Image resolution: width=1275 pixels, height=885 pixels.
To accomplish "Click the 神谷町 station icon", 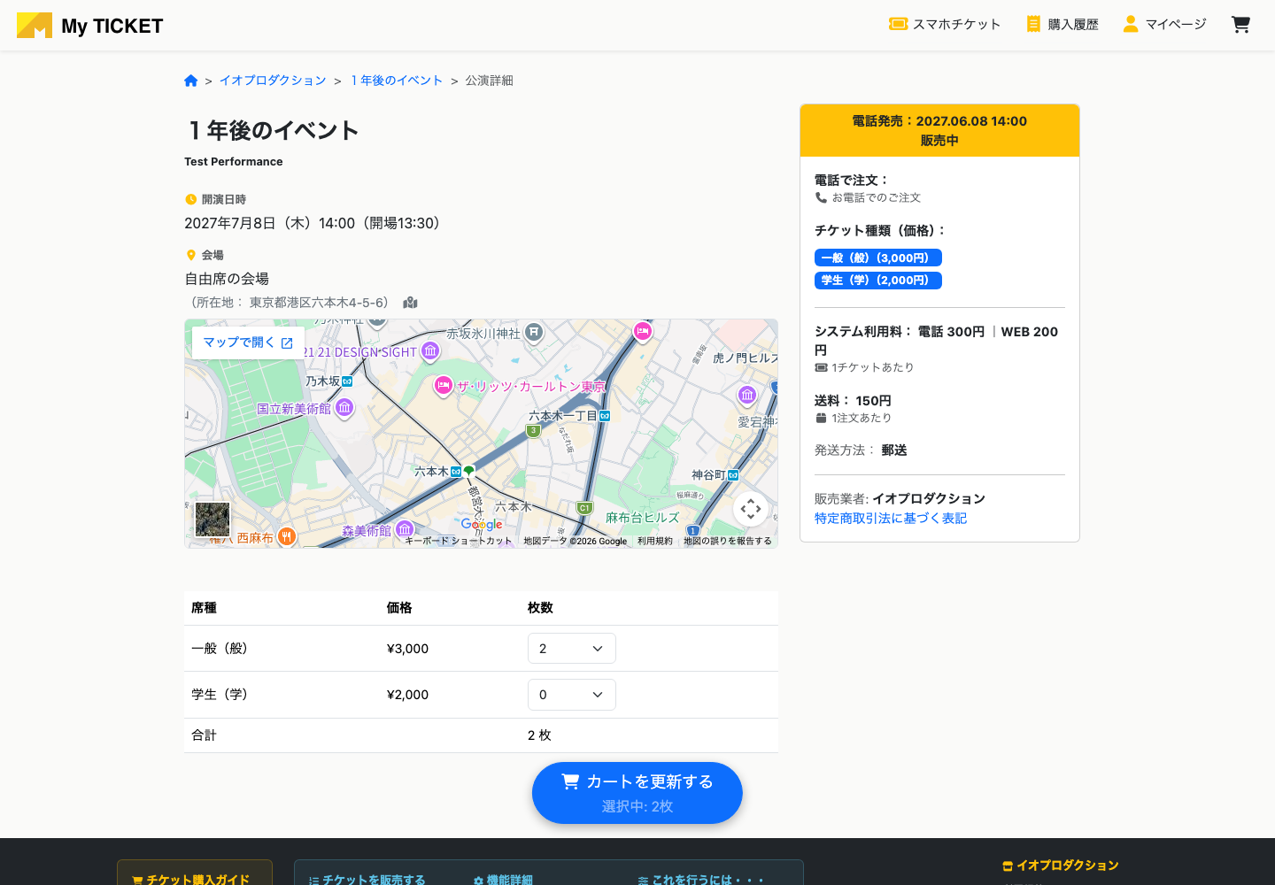I will (733, 475).
